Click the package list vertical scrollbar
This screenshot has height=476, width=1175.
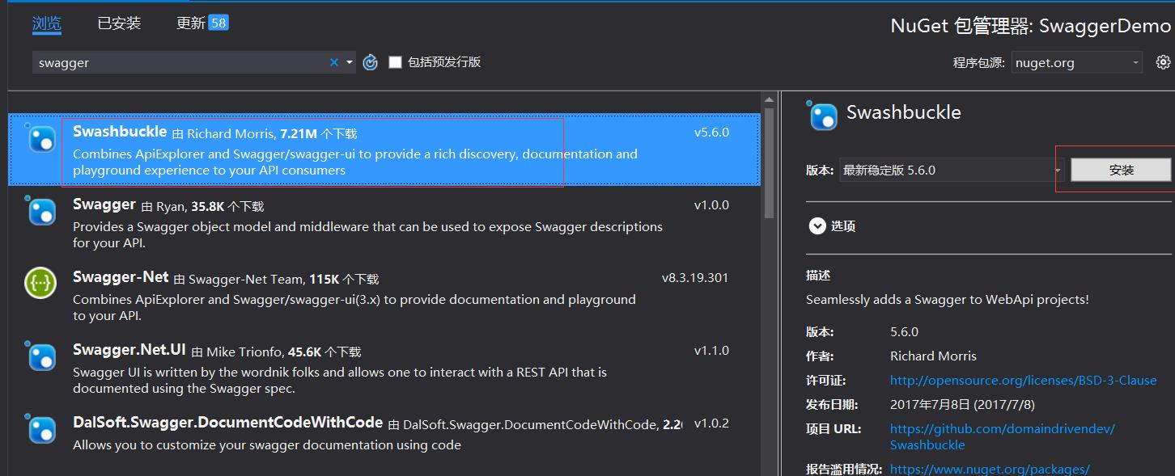pos(769,162)
